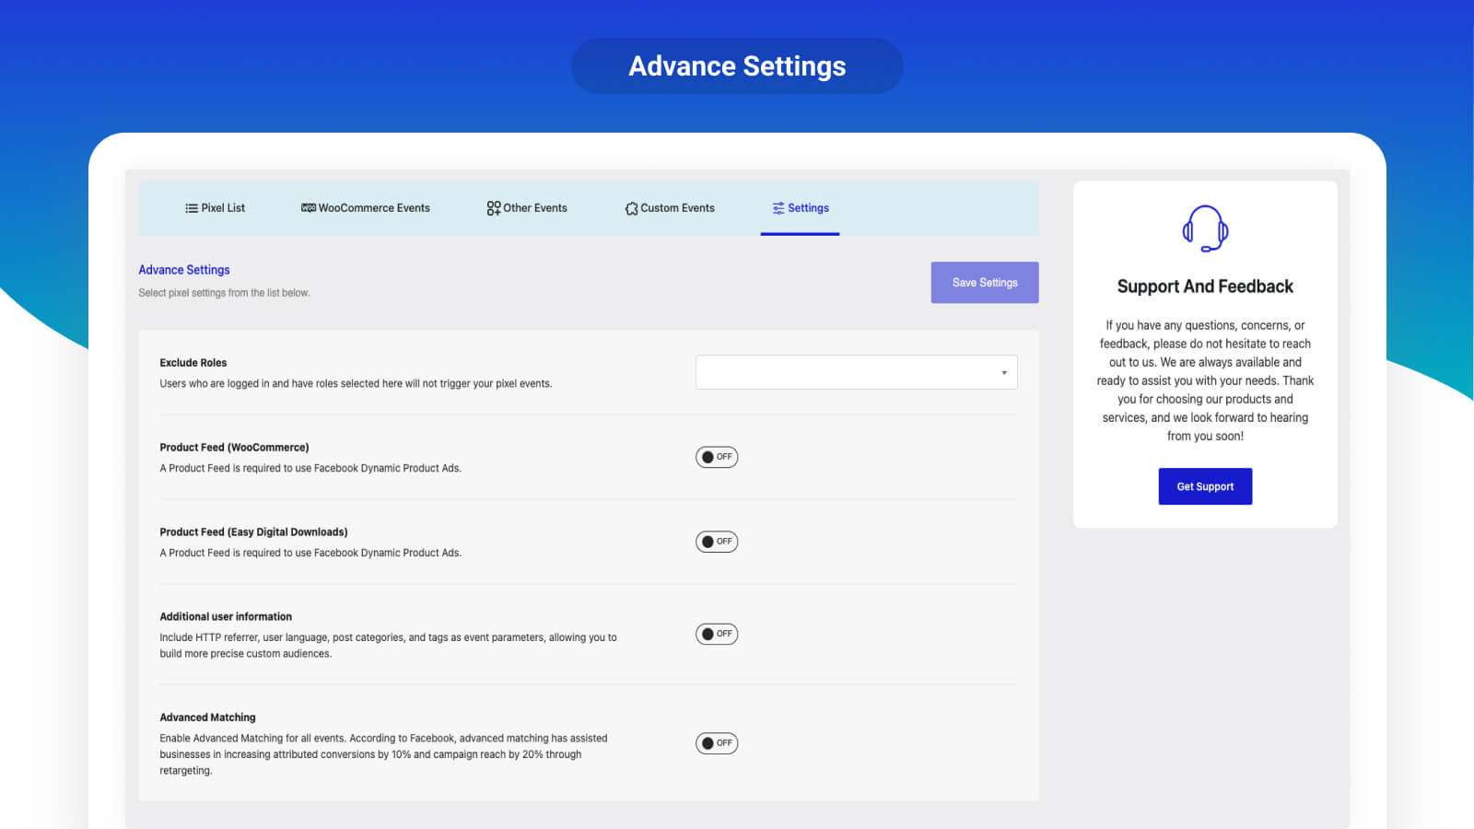Toggle Additional user information switch

point(717,634)
